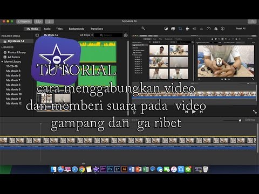The width and height of the screenshot is (259, 194).
Task: Open Finder in the Dock
Action: coord(53,169)
